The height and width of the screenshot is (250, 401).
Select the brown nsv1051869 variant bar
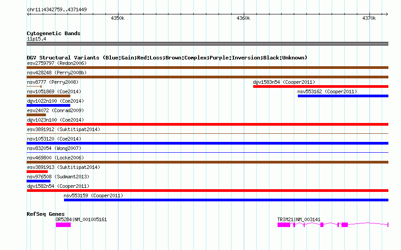tap(48, 96)
